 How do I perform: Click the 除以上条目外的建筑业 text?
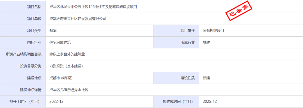tap(67, 54)
